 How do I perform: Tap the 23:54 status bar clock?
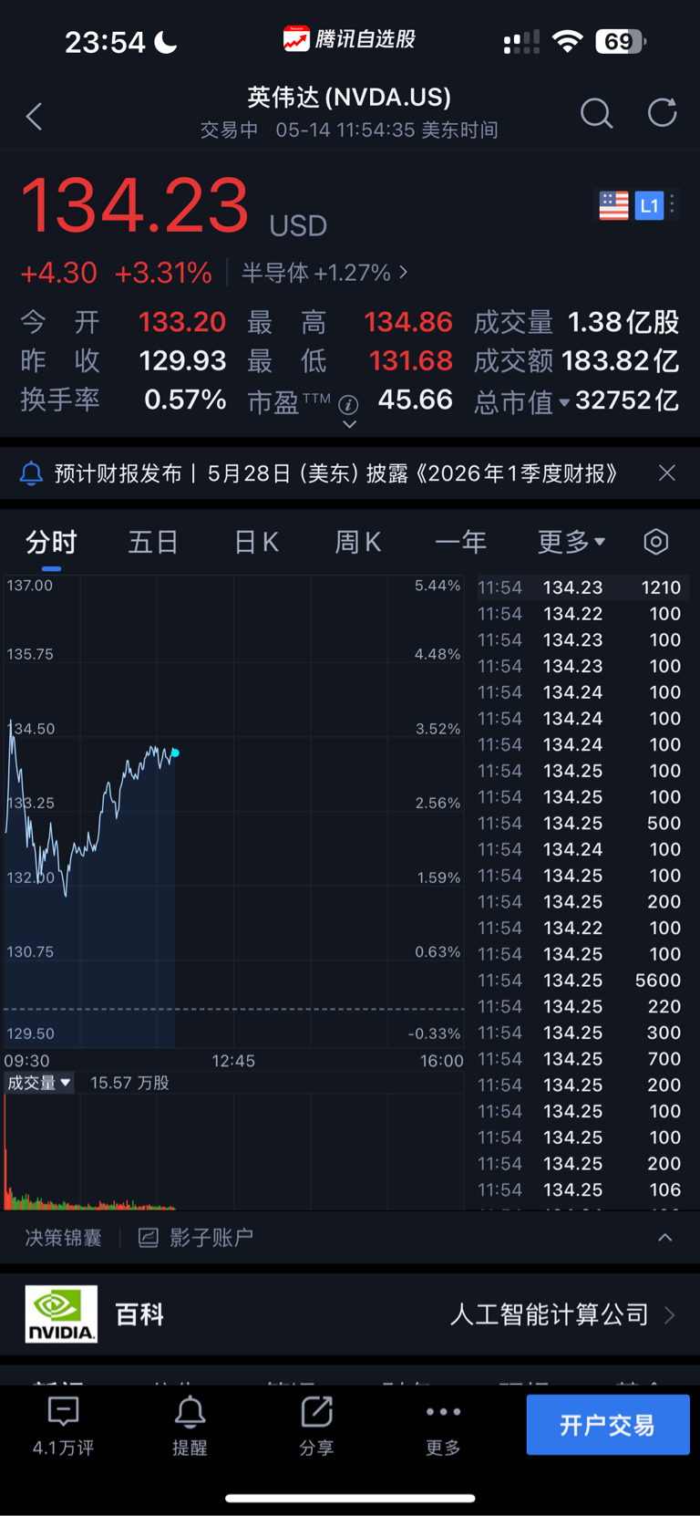coord(105,42)
